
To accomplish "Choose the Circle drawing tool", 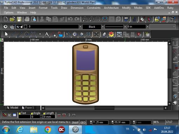I will tap(27, 34).
